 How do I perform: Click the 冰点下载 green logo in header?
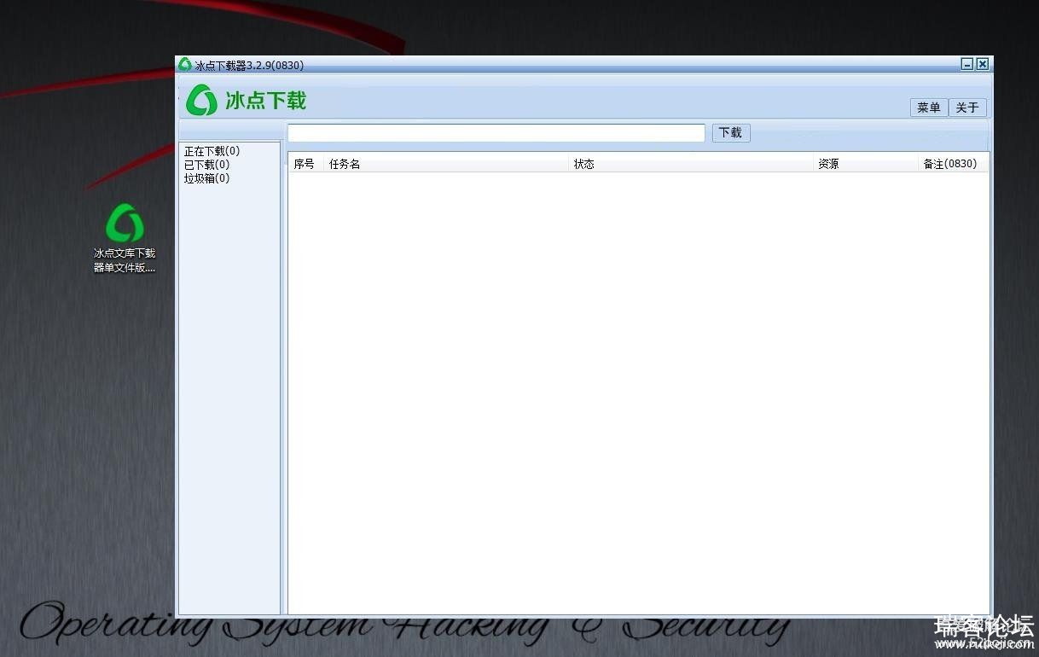click(202, 101)
